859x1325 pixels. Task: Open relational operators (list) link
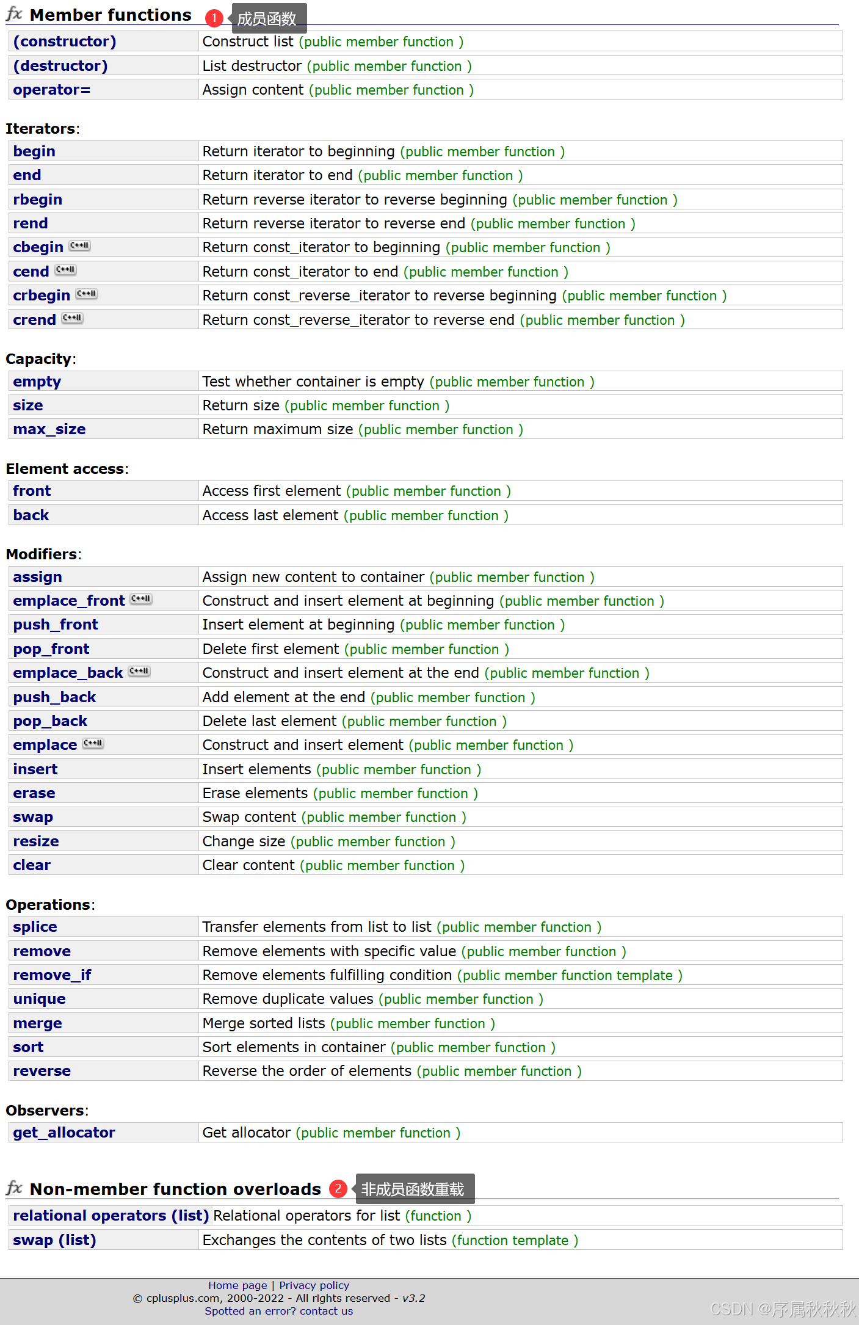click(x=111, y=1216)
